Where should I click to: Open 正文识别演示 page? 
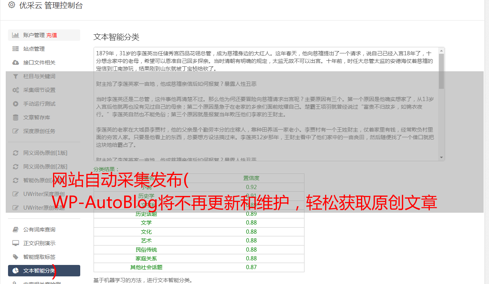44,243
